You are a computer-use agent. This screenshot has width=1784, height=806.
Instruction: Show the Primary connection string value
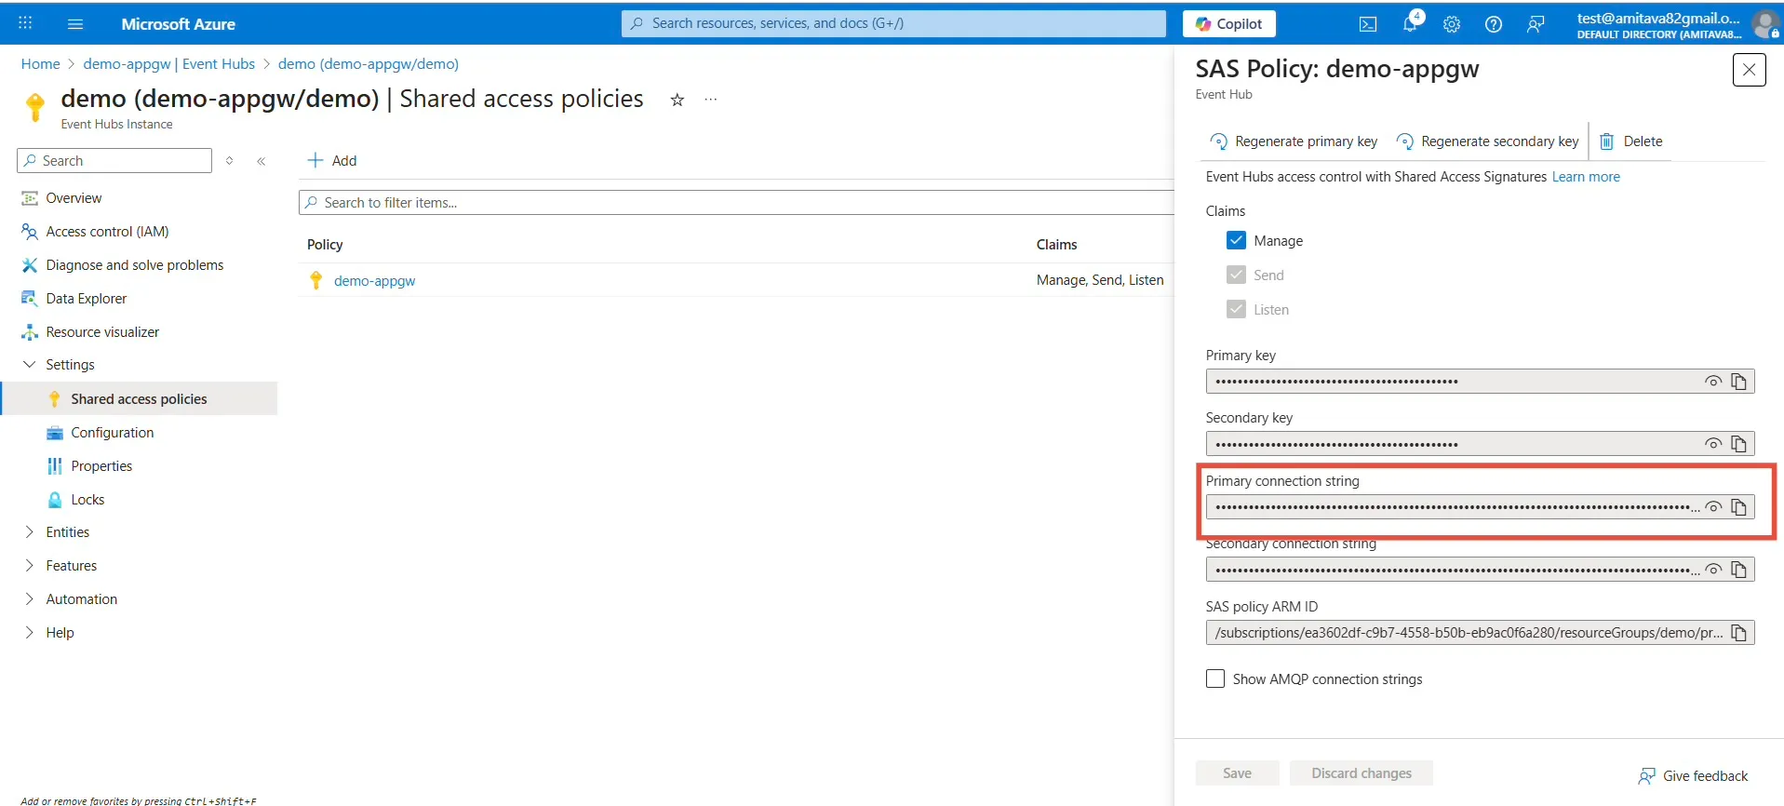coord(1712,507)
